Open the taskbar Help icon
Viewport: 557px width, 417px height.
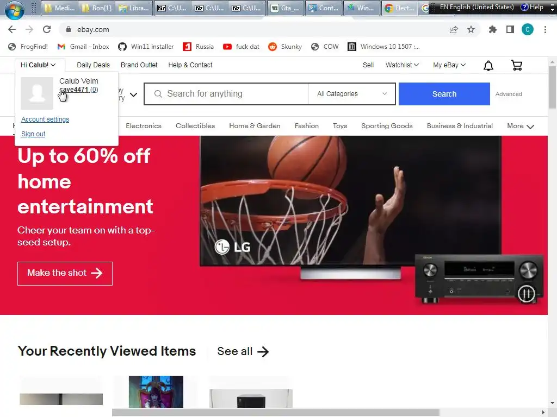pyautogui.click(x=532, y=7)
